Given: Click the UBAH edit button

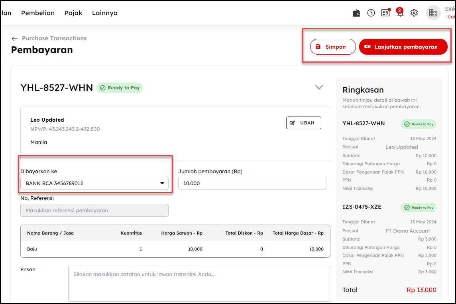Looking at the screenshot, I should pyautogui.click(x=303, y=123).
